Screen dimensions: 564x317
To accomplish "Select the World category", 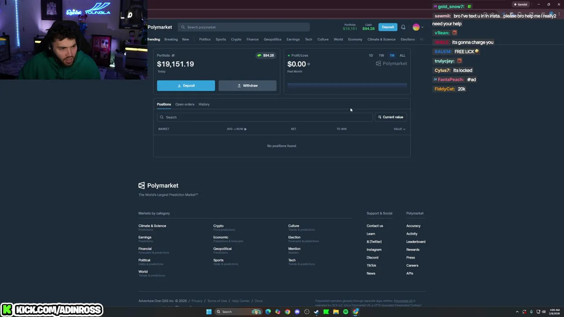I will [x=338, y=39].
